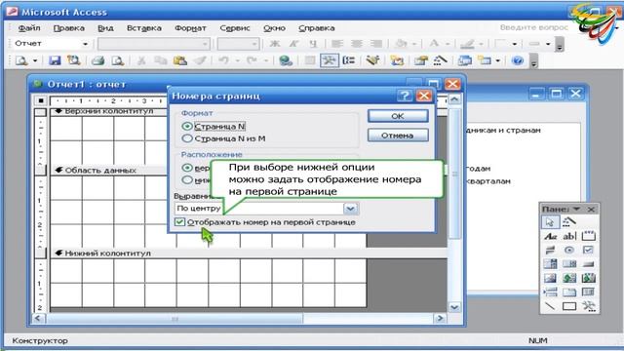Select the "Страница N" radio button
Screen dimensions: 624x351
tap(187, 126)
